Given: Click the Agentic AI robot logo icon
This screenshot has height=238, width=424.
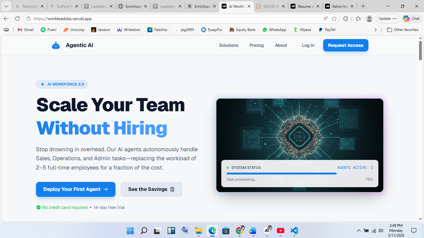Looking at the screenshot, I should (x=56, y=46).
